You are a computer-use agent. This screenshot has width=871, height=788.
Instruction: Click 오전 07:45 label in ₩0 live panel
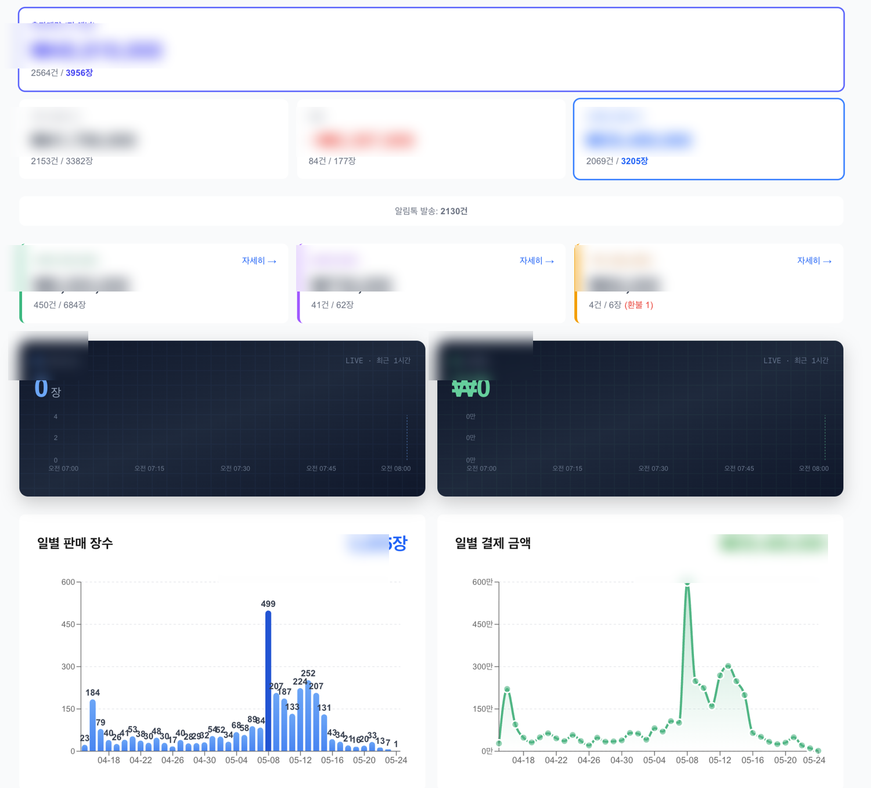(x=739, y=469)
